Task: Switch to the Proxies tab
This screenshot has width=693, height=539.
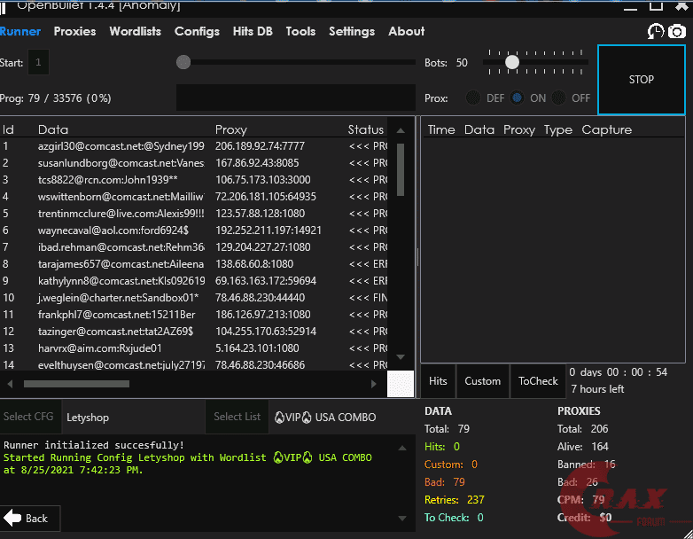Action: pos(74,31)
